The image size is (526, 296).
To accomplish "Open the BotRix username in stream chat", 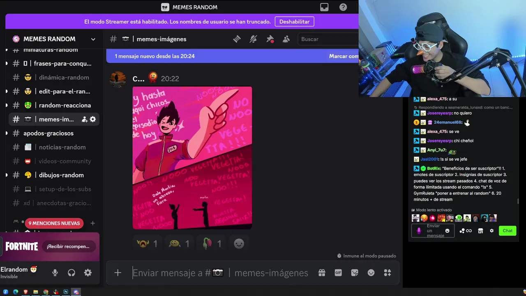I will click(434, 169).
